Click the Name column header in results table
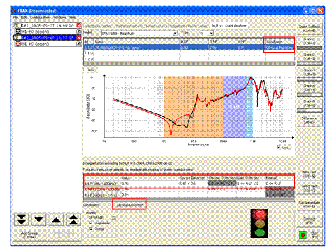Screen dimensions: 334x251 [136, 42]
